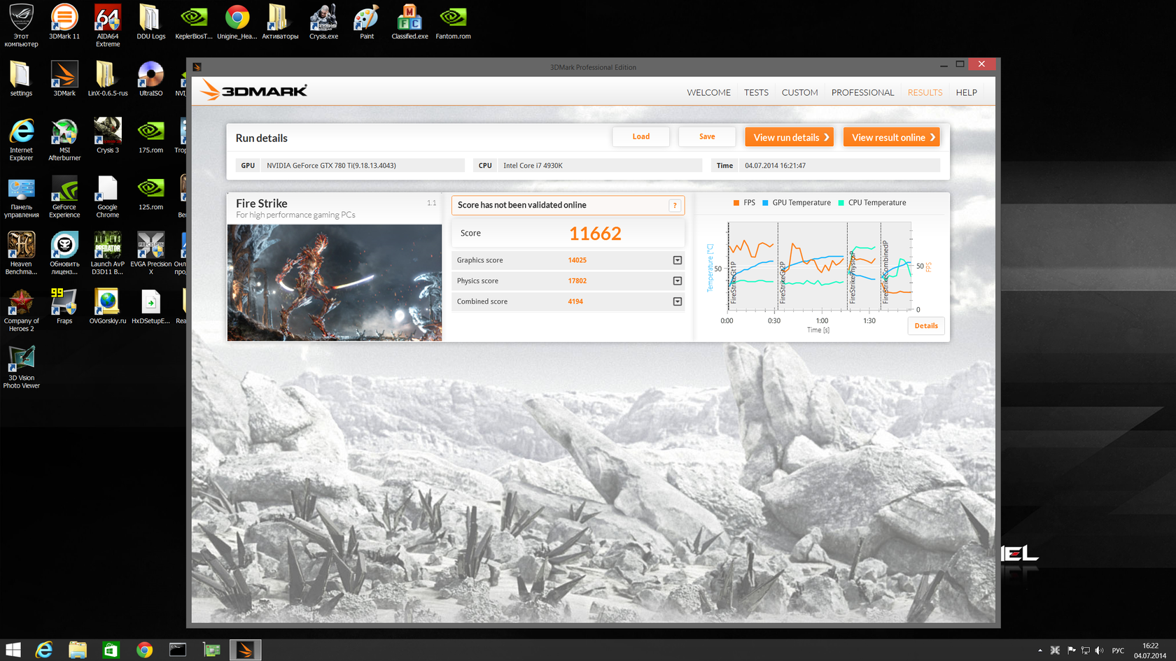Viewport: 1176px width, 661px height.
Task: Expand the Graphics score details
Action: tap(677, 260)
